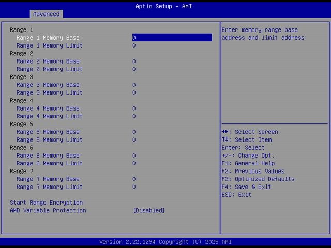
Task: Click the F3: Optimized Defaults hint
Action: coord(258,179)
